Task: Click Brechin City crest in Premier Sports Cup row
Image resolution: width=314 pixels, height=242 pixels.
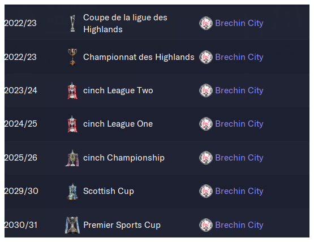Action: pos(206,225)
